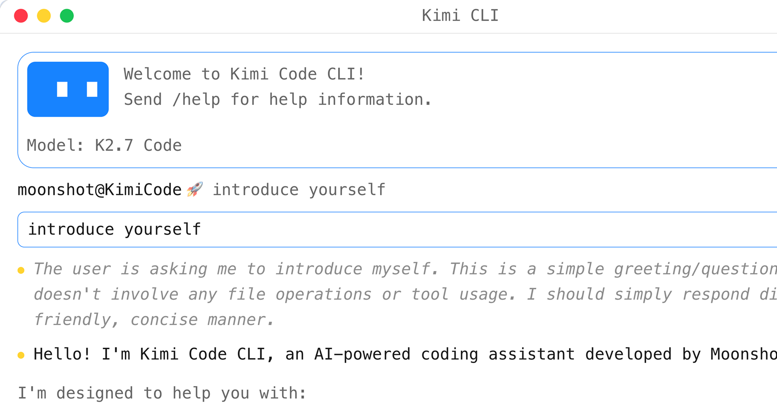The image size is (777, 413).
Task: Click inside the 'introduce yourself' input box
Action: pos(397,230)
